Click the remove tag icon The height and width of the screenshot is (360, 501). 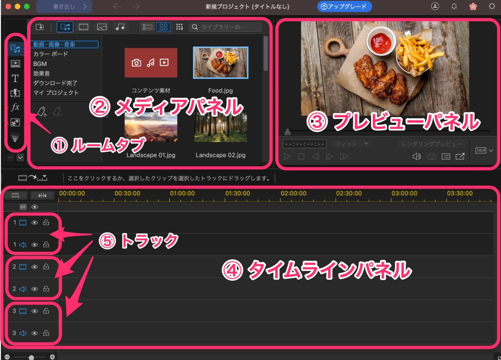pyautogui.click(x=58, y=113)
